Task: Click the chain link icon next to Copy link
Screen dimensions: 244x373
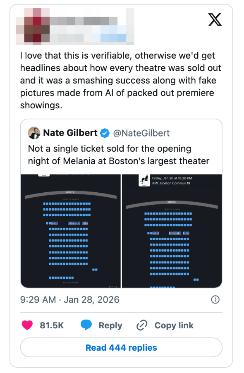Action: [142, 325]
